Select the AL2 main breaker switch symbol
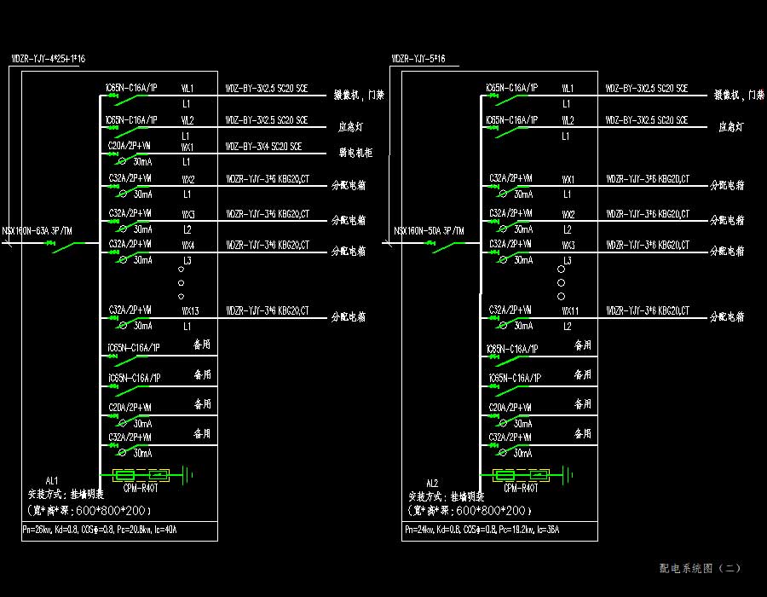This screenshot has height=597, width=767. (x=446, y=246)
